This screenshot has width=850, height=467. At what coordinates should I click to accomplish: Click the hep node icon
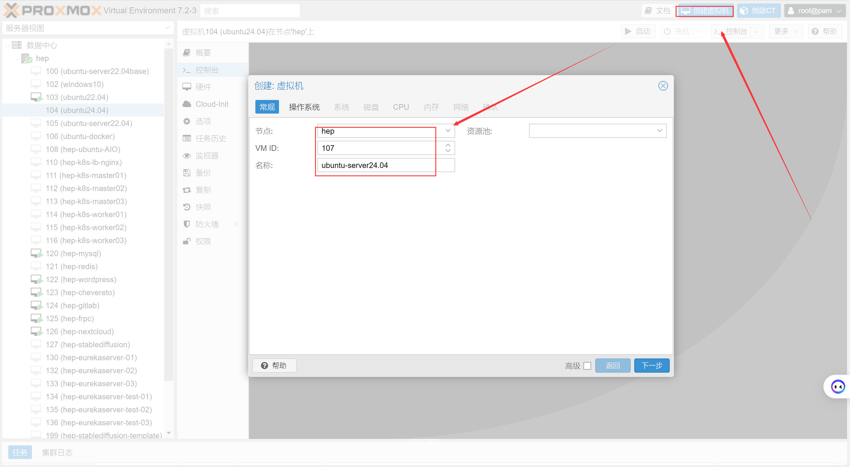[x=27, y=59]
